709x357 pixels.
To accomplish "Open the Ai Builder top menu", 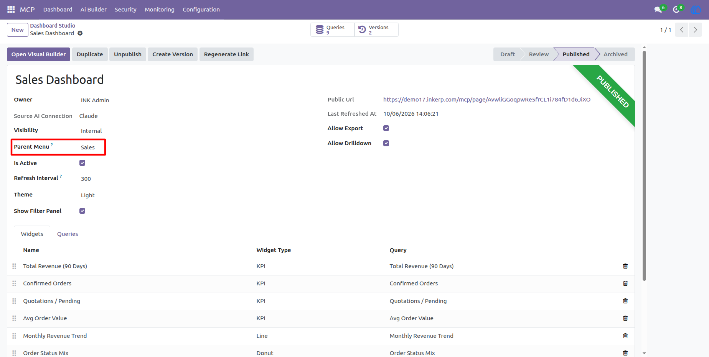I will (93, 10).
